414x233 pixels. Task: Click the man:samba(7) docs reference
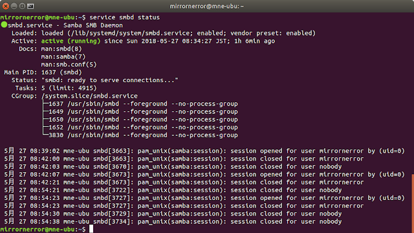tap(63, 56)
